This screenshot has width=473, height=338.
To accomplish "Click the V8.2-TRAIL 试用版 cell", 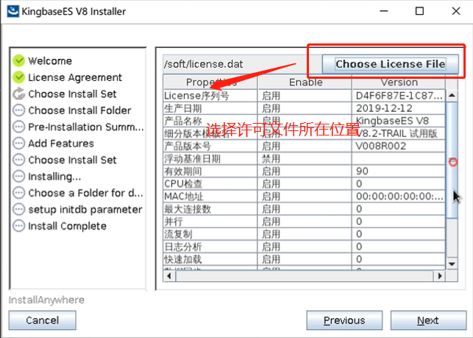I will pyautogui.click(x=399, y=133).
